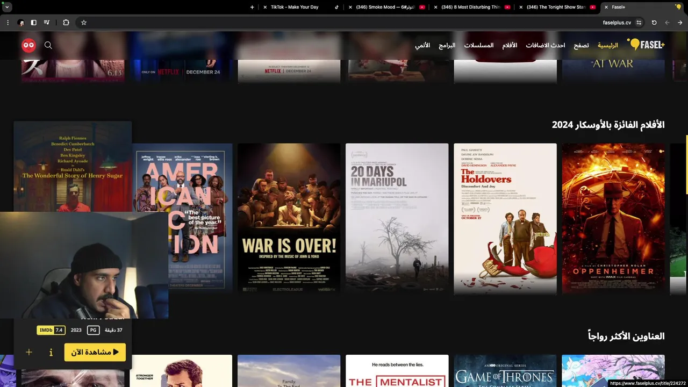688x387 pixels.
Task: Click the PG rating badge
Action: [x=93, y=330]
